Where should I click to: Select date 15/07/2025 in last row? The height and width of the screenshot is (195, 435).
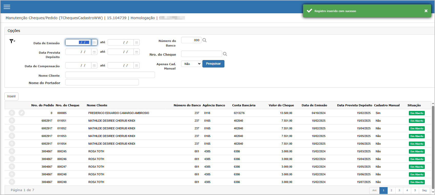tap(364, 182)
